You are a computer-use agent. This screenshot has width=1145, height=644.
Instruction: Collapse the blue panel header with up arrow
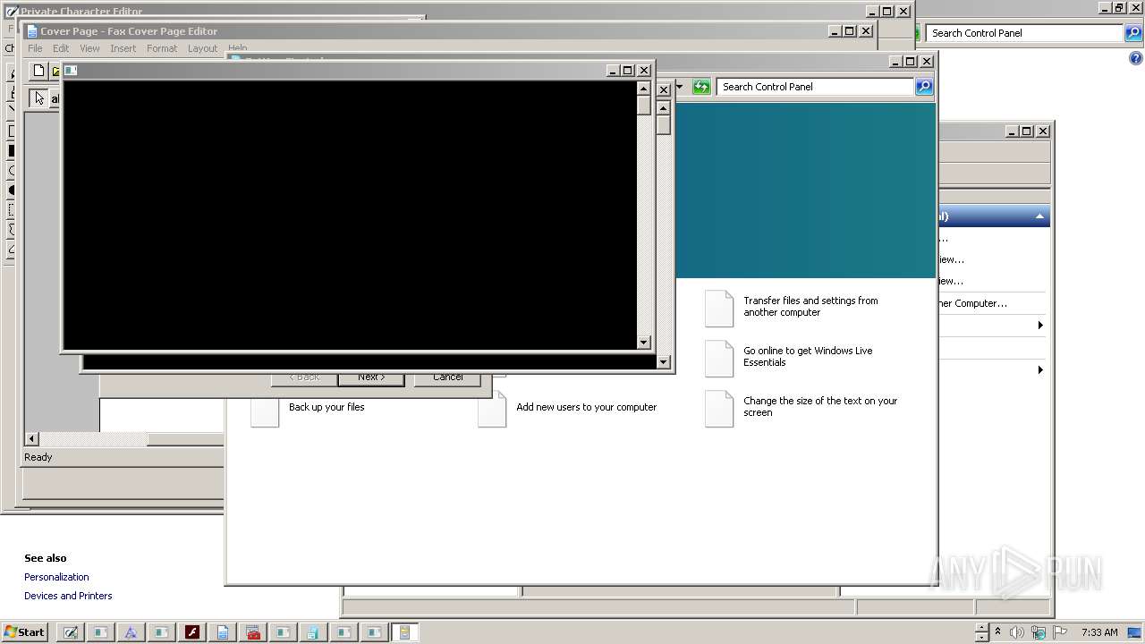point(1039,216)
